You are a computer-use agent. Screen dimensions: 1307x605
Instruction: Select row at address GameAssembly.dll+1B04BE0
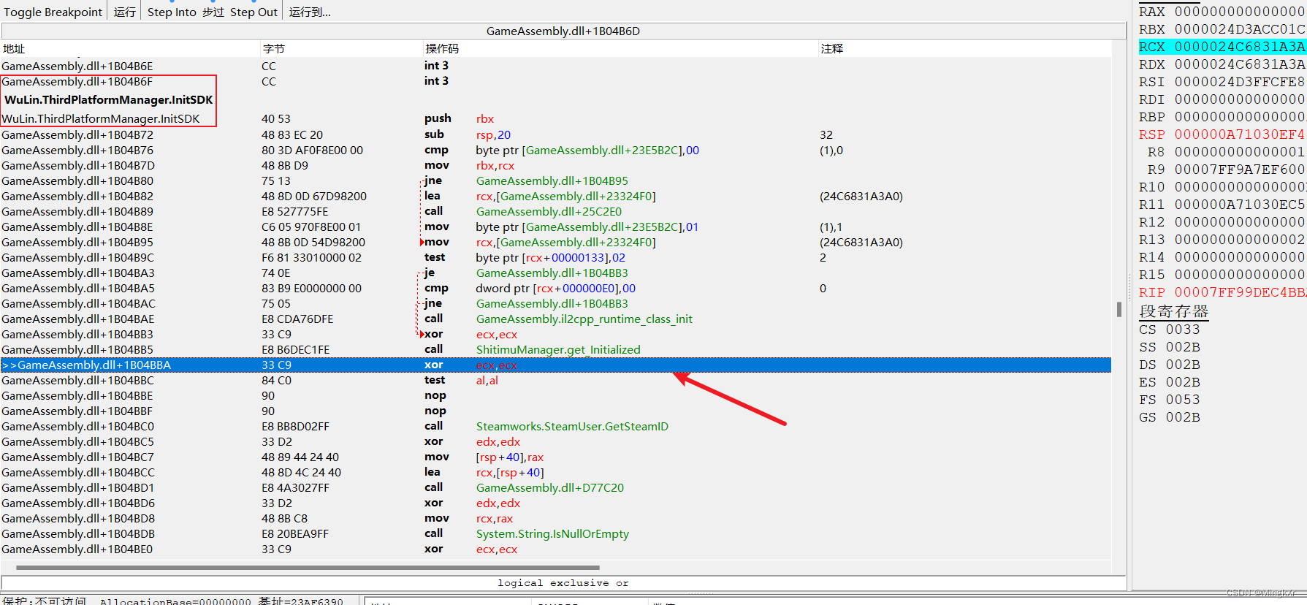pyautogui.click(x=556, y=549)
